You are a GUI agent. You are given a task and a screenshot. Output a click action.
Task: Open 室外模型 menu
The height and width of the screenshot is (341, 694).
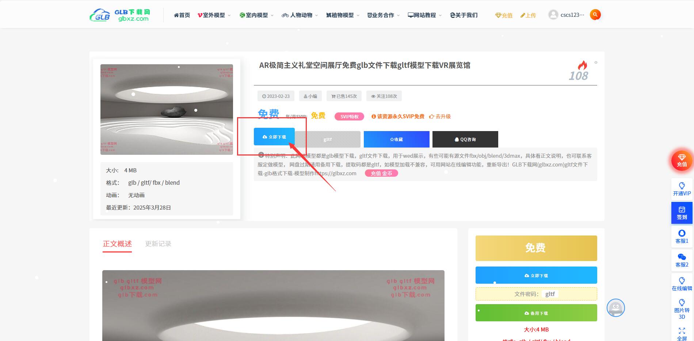[211, 15]
